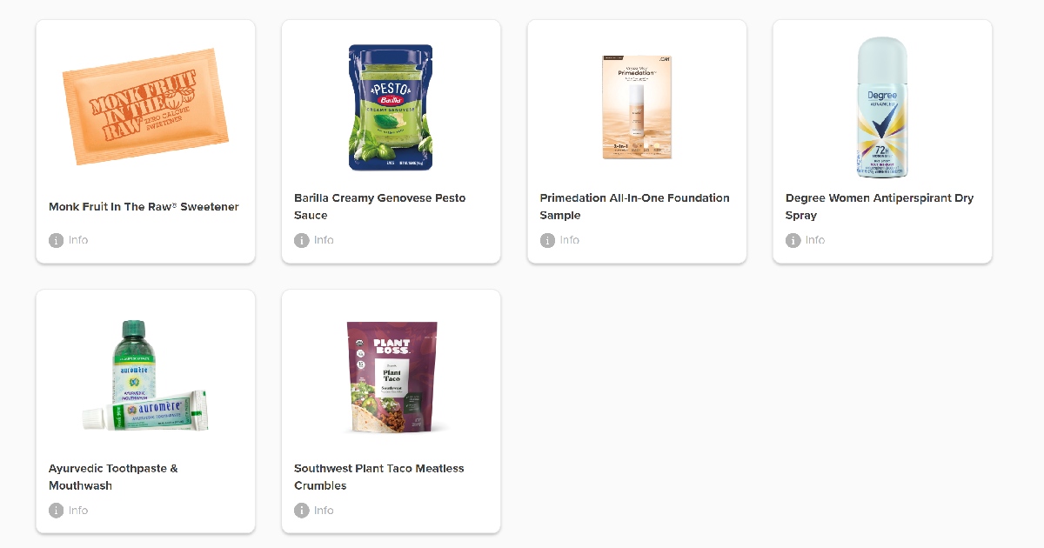Click the Info label under Plant Taco Crumbles
This screenshot has width=1044, height=548.
pos(324,511)
